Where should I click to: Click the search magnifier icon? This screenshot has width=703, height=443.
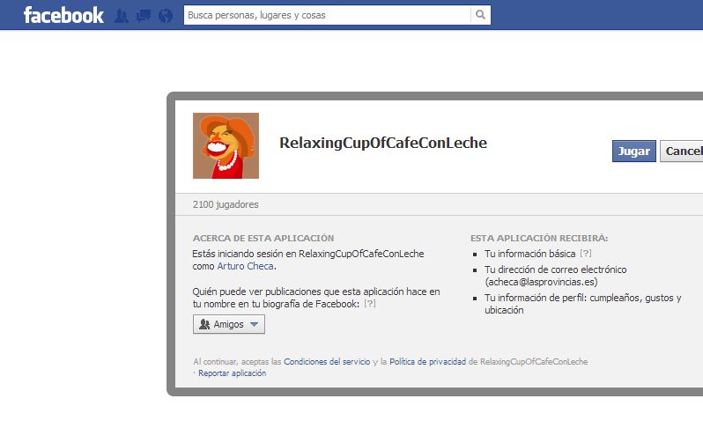pos(481,15)
